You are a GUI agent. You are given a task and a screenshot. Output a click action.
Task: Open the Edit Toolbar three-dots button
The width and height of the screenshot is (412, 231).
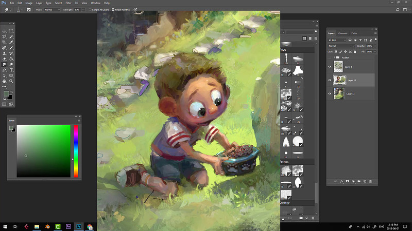tap(4, 87)
